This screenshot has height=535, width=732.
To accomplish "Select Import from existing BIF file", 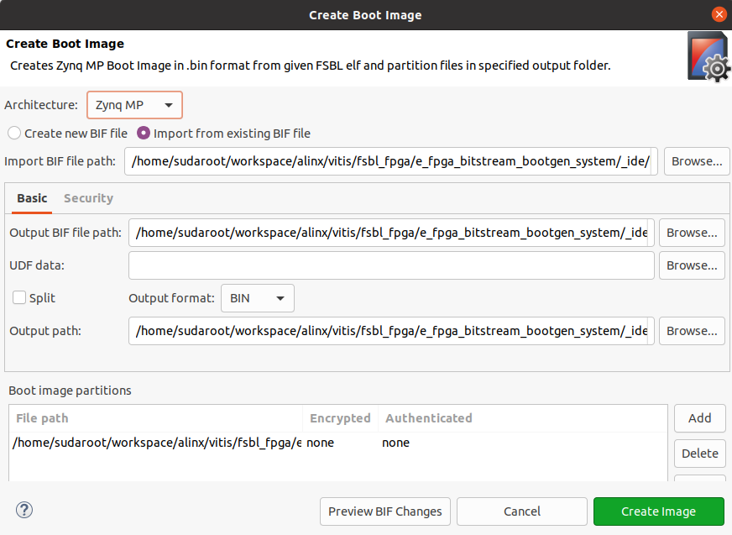I will [x=143, y=133].
